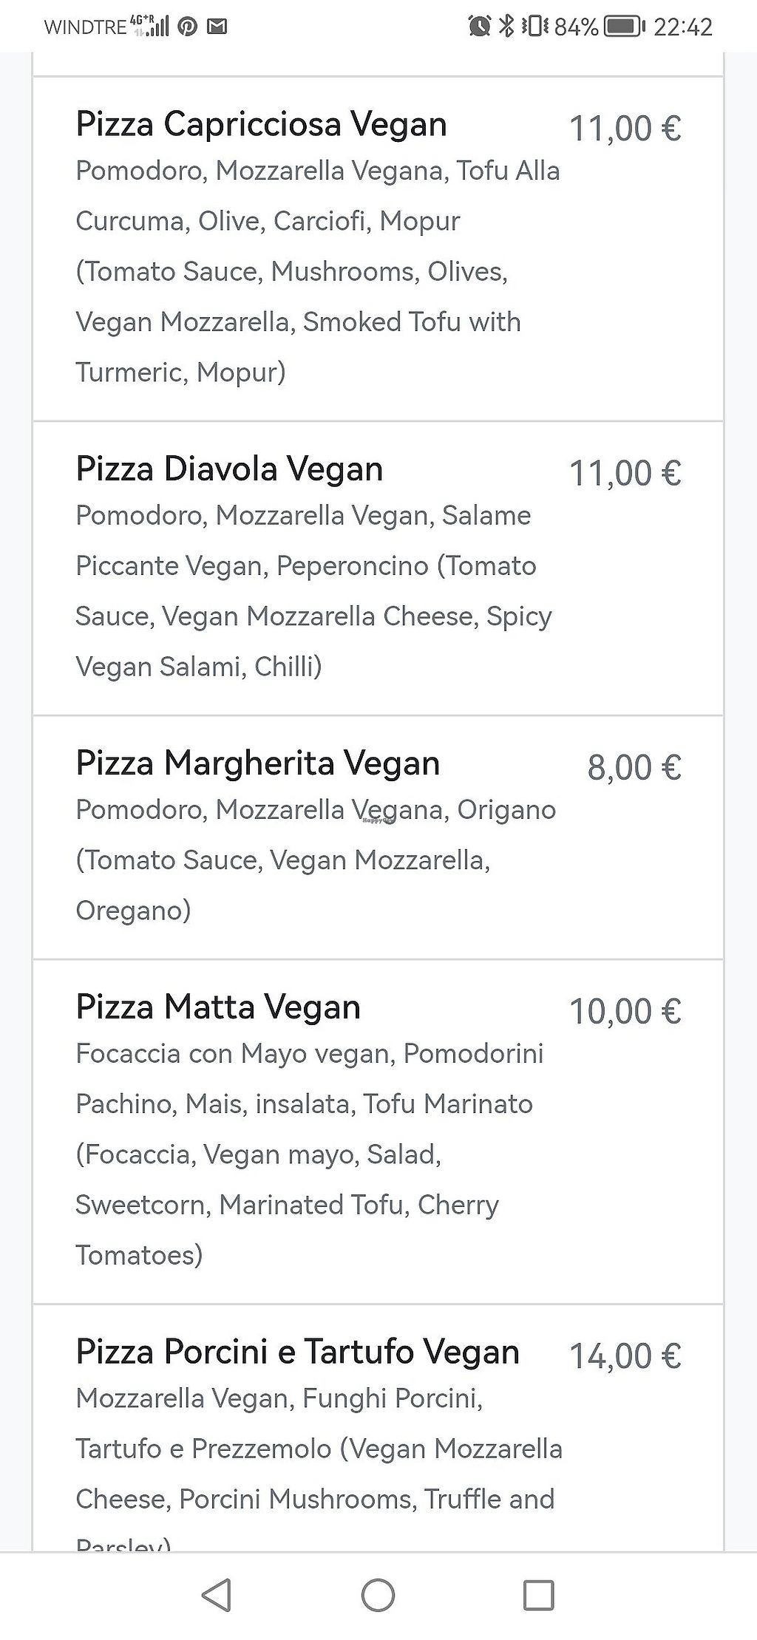This screenshot has width=757, height=1640.
Task: Tap the battery indicator icon
Action: (622, 27)
